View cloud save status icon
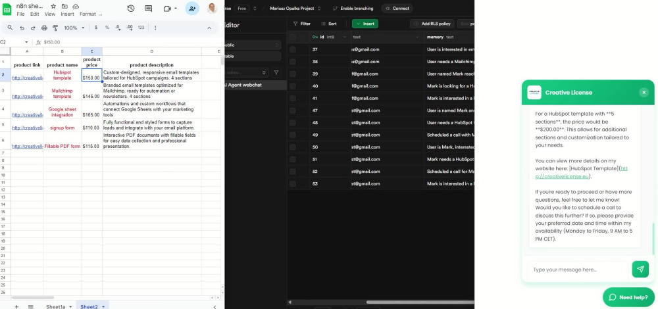This screenshot has height=309, width=658. pos(76,7)
